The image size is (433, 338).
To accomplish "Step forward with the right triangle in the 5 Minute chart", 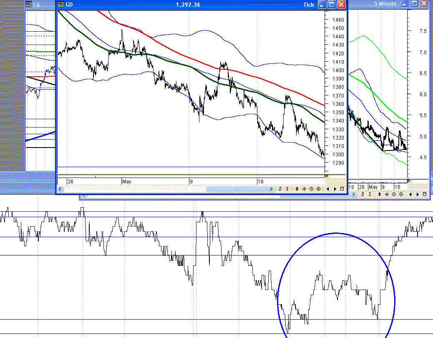I will pos(418,195).
